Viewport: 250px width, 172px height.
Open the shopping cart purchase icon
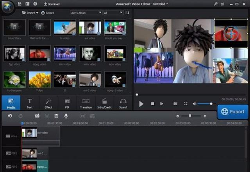click(222, 4)
